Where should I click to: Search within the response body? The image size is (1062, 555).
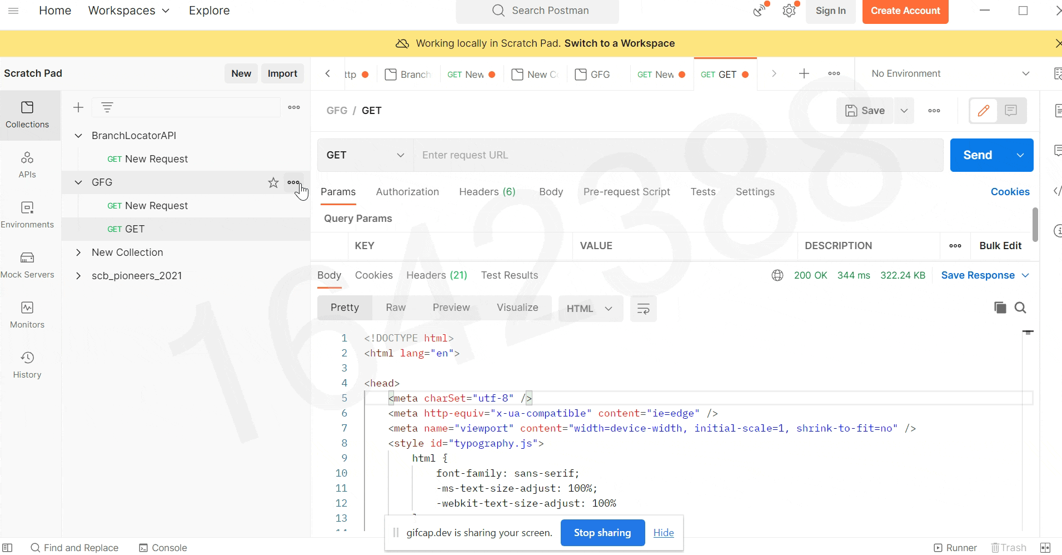(1020, 308)
